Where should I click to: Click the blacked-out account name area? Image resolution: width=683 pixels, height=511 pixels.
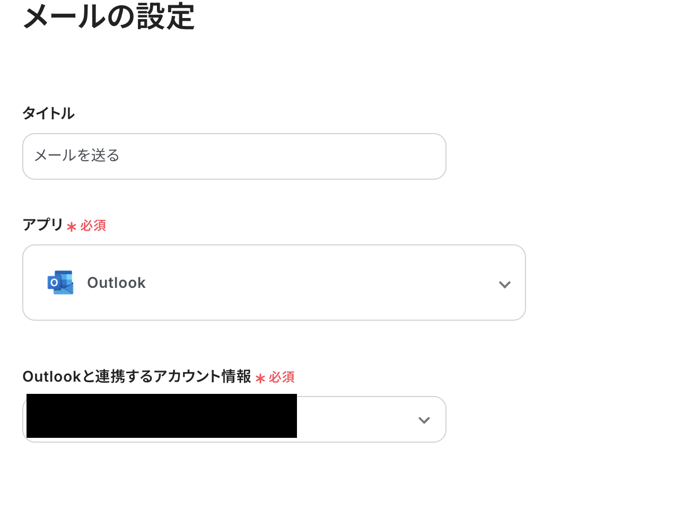161,416
